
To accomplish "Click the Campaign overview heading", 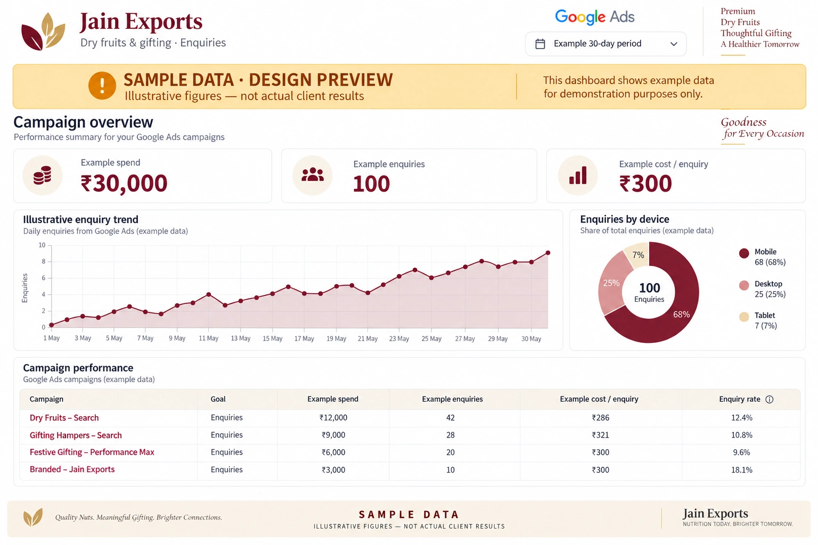I will coord(83,122).
